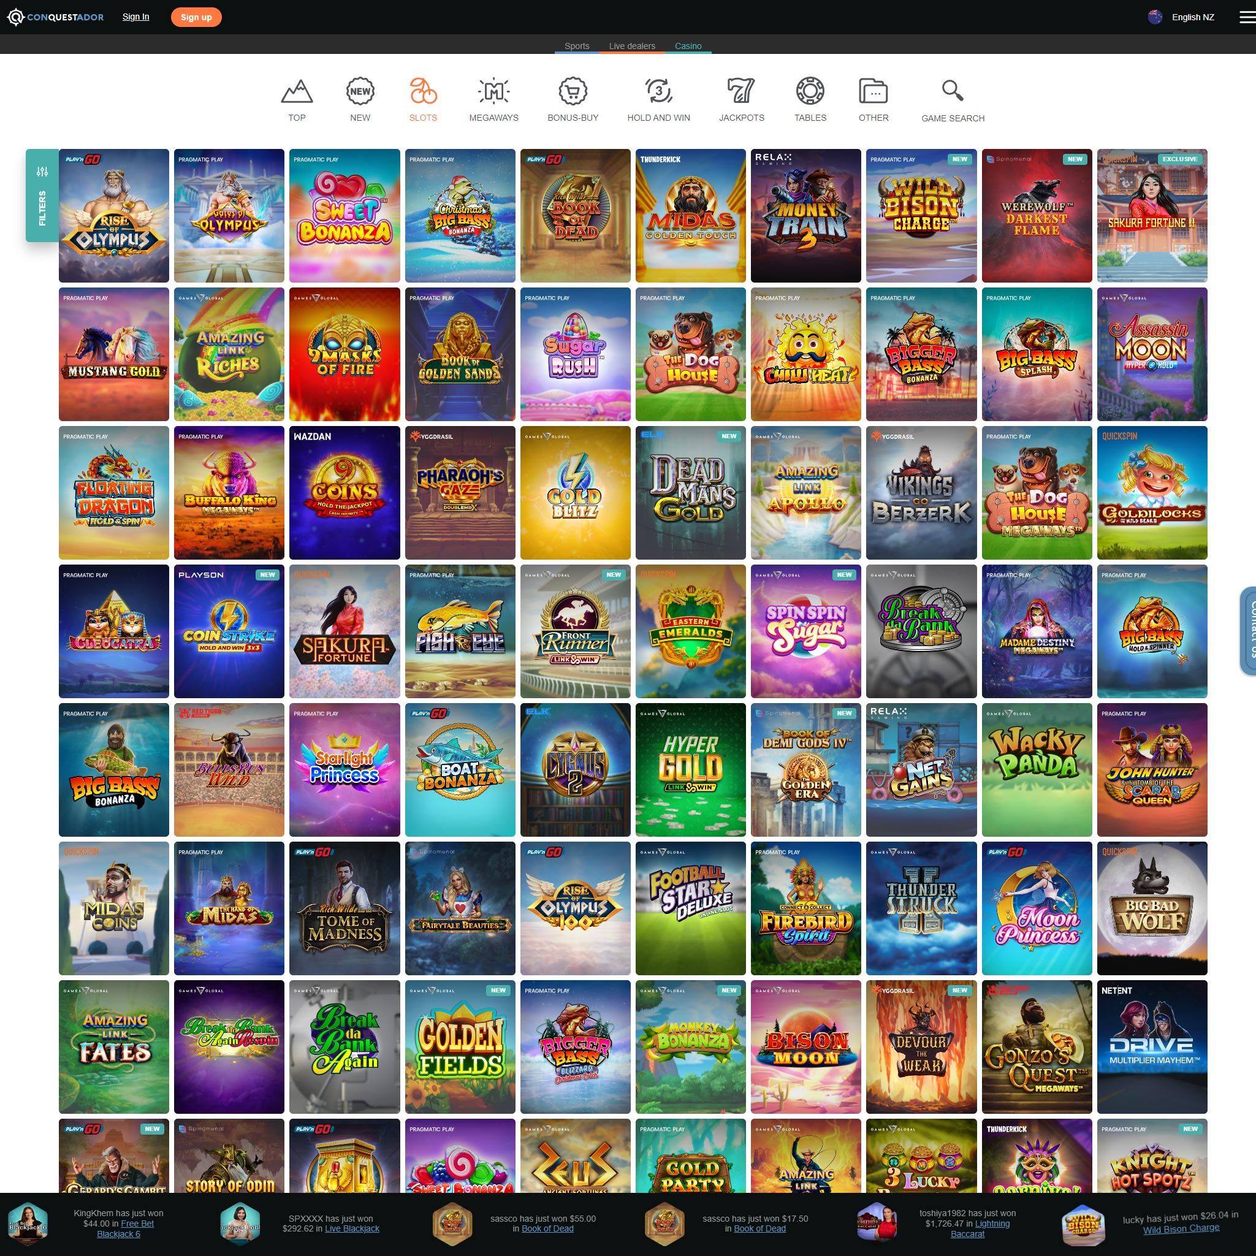Open the TOP games category icon
The image size is (1256, 1256).
[297, 92]
